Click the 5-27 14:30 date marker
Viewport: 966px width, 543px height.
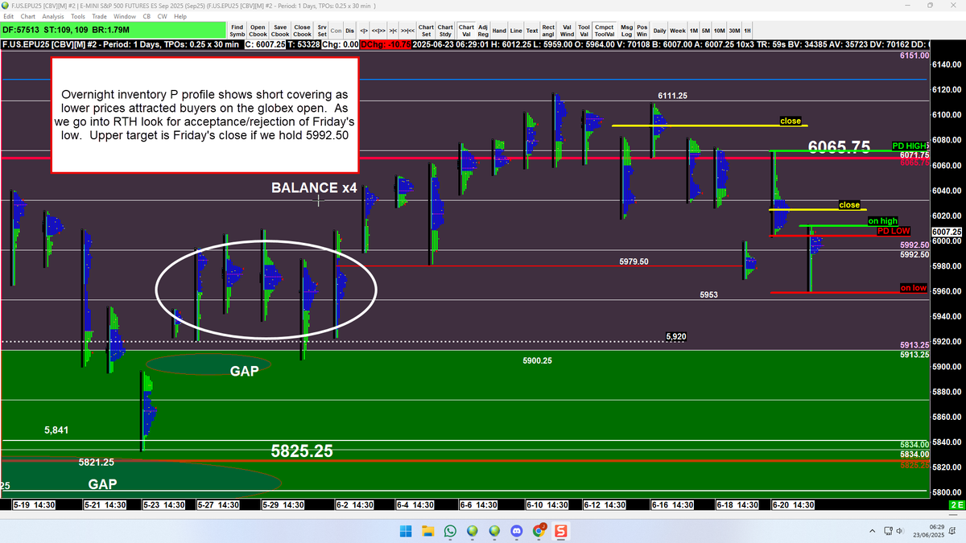coord(217,505)
